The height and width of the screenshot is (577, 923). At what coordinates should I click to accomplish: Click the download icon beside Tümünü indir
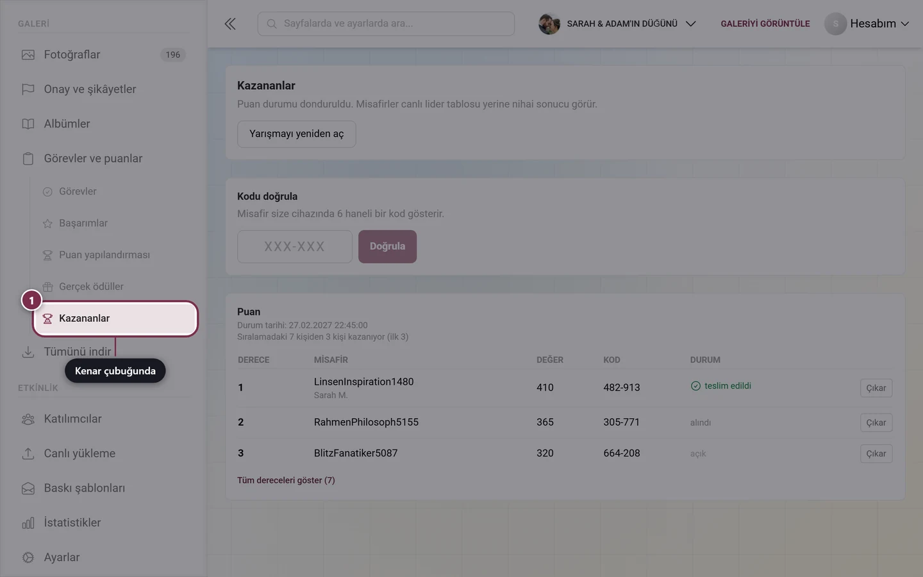[x=28, y=352]
